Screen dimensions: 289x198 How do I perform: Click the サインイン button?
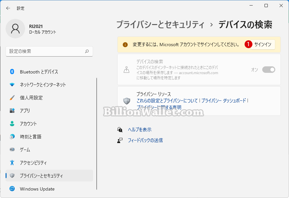pos(263,45)
